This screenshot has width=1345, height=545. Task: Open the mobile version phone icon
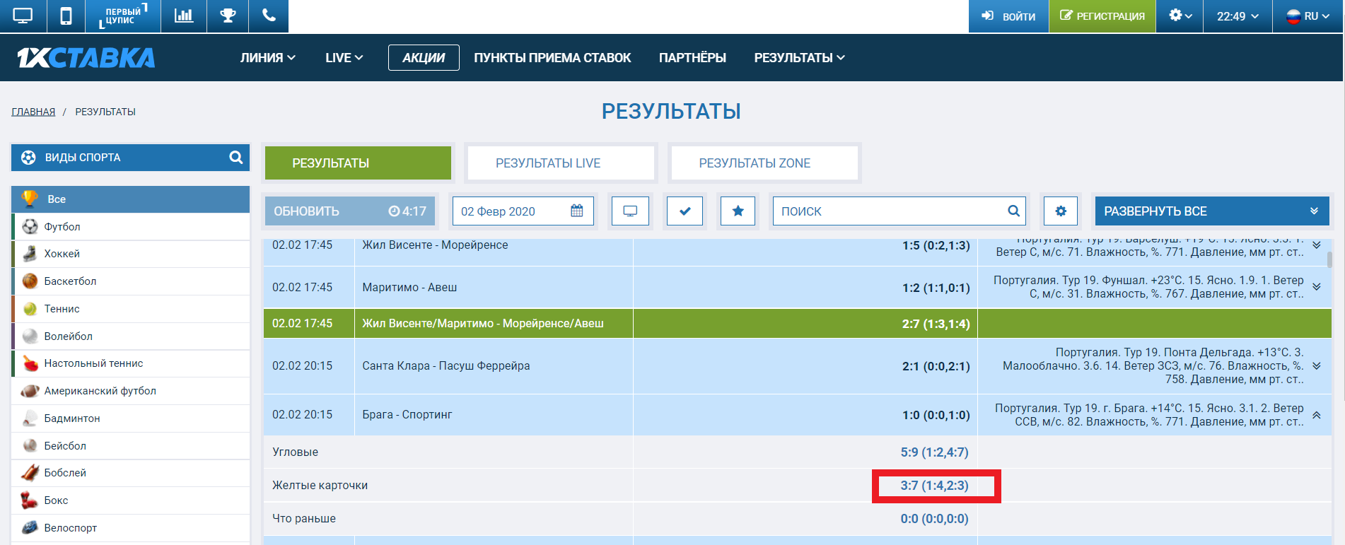(66, 16)
